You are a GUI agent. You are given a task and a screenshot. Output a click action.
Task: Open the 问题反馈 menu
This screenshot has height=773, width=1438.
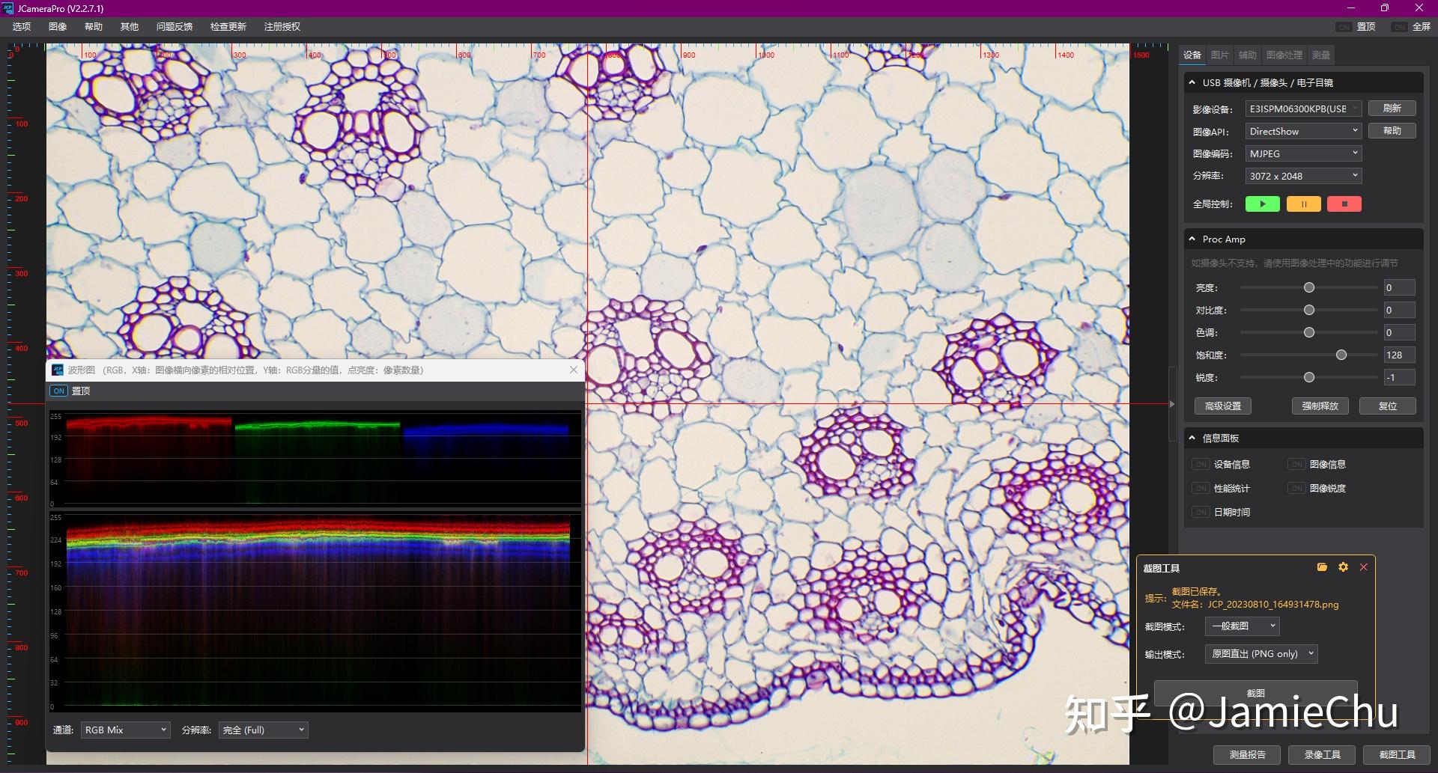[175, 27]
